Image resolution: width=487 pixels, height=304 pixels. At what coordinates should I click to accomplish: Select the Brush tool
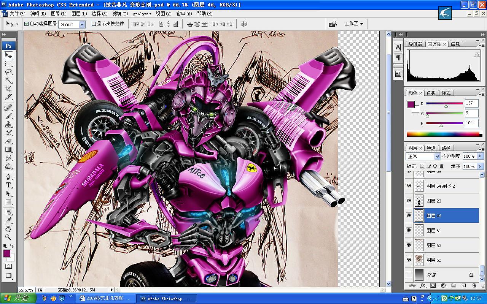coord(8,116)
